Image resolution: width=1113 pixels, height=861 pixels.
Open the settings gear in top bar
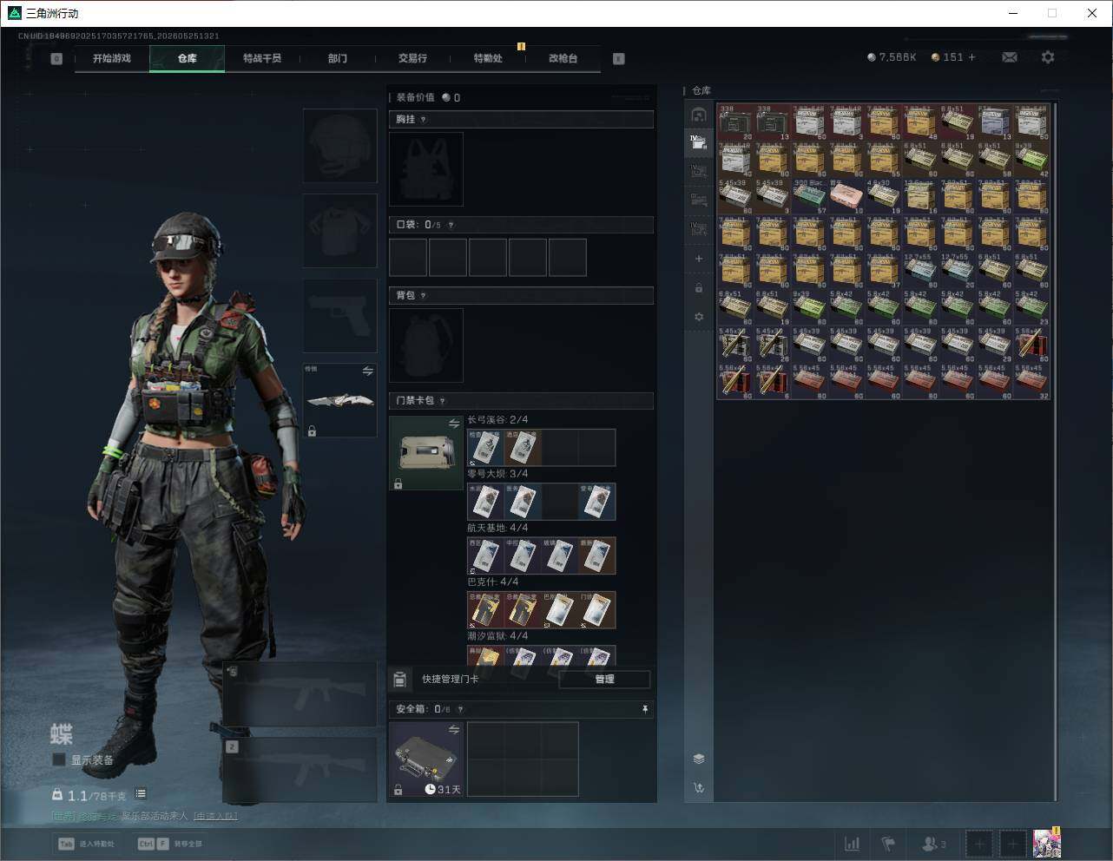point(1048,57)
